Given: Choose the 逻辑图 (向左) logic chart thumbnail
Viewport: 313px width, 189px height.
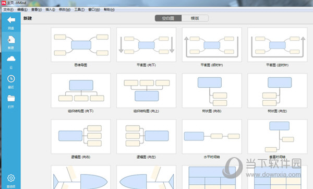Looking at the screenshot, I should coord(146,136).
